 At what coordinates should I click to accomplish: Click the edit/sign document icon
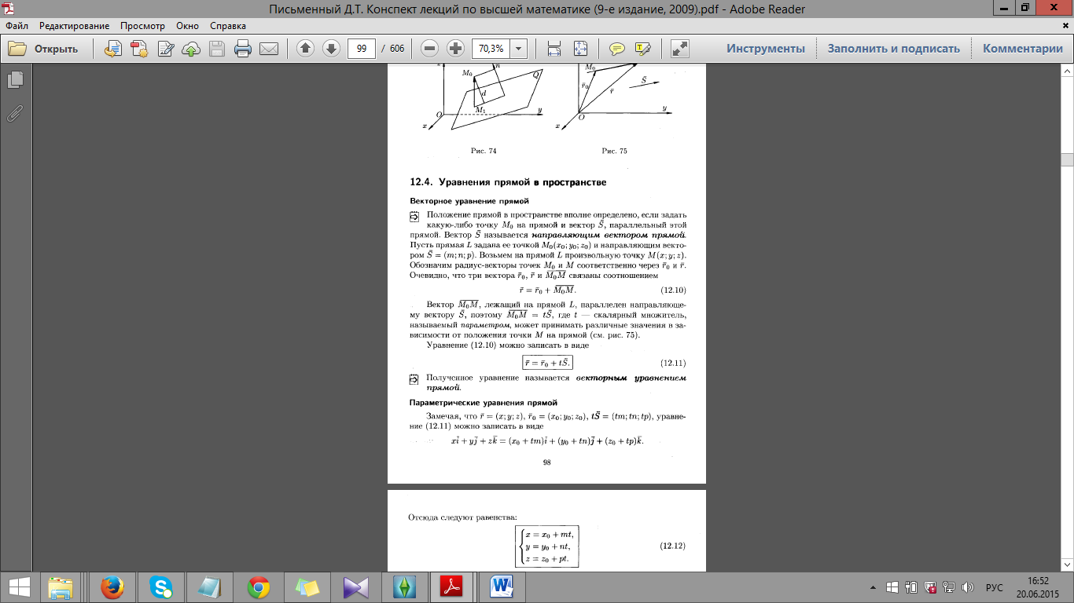(x=165, y=49)
